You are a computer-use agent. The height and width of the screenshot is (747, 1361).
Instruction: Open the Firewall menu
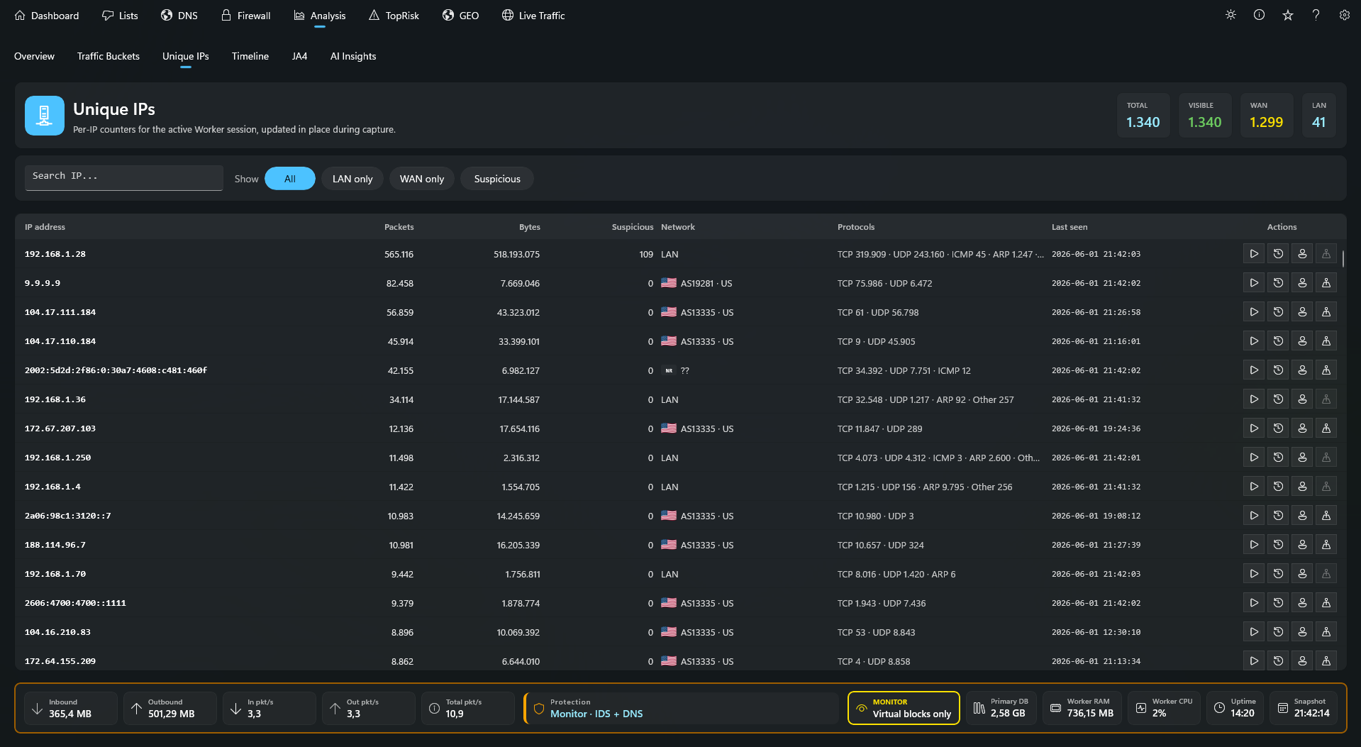pos(245,16)
